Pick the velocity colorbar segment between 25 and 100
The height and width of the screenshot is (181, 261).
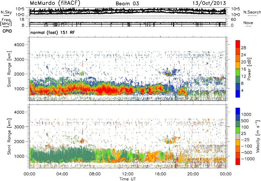tap(238, 130)
